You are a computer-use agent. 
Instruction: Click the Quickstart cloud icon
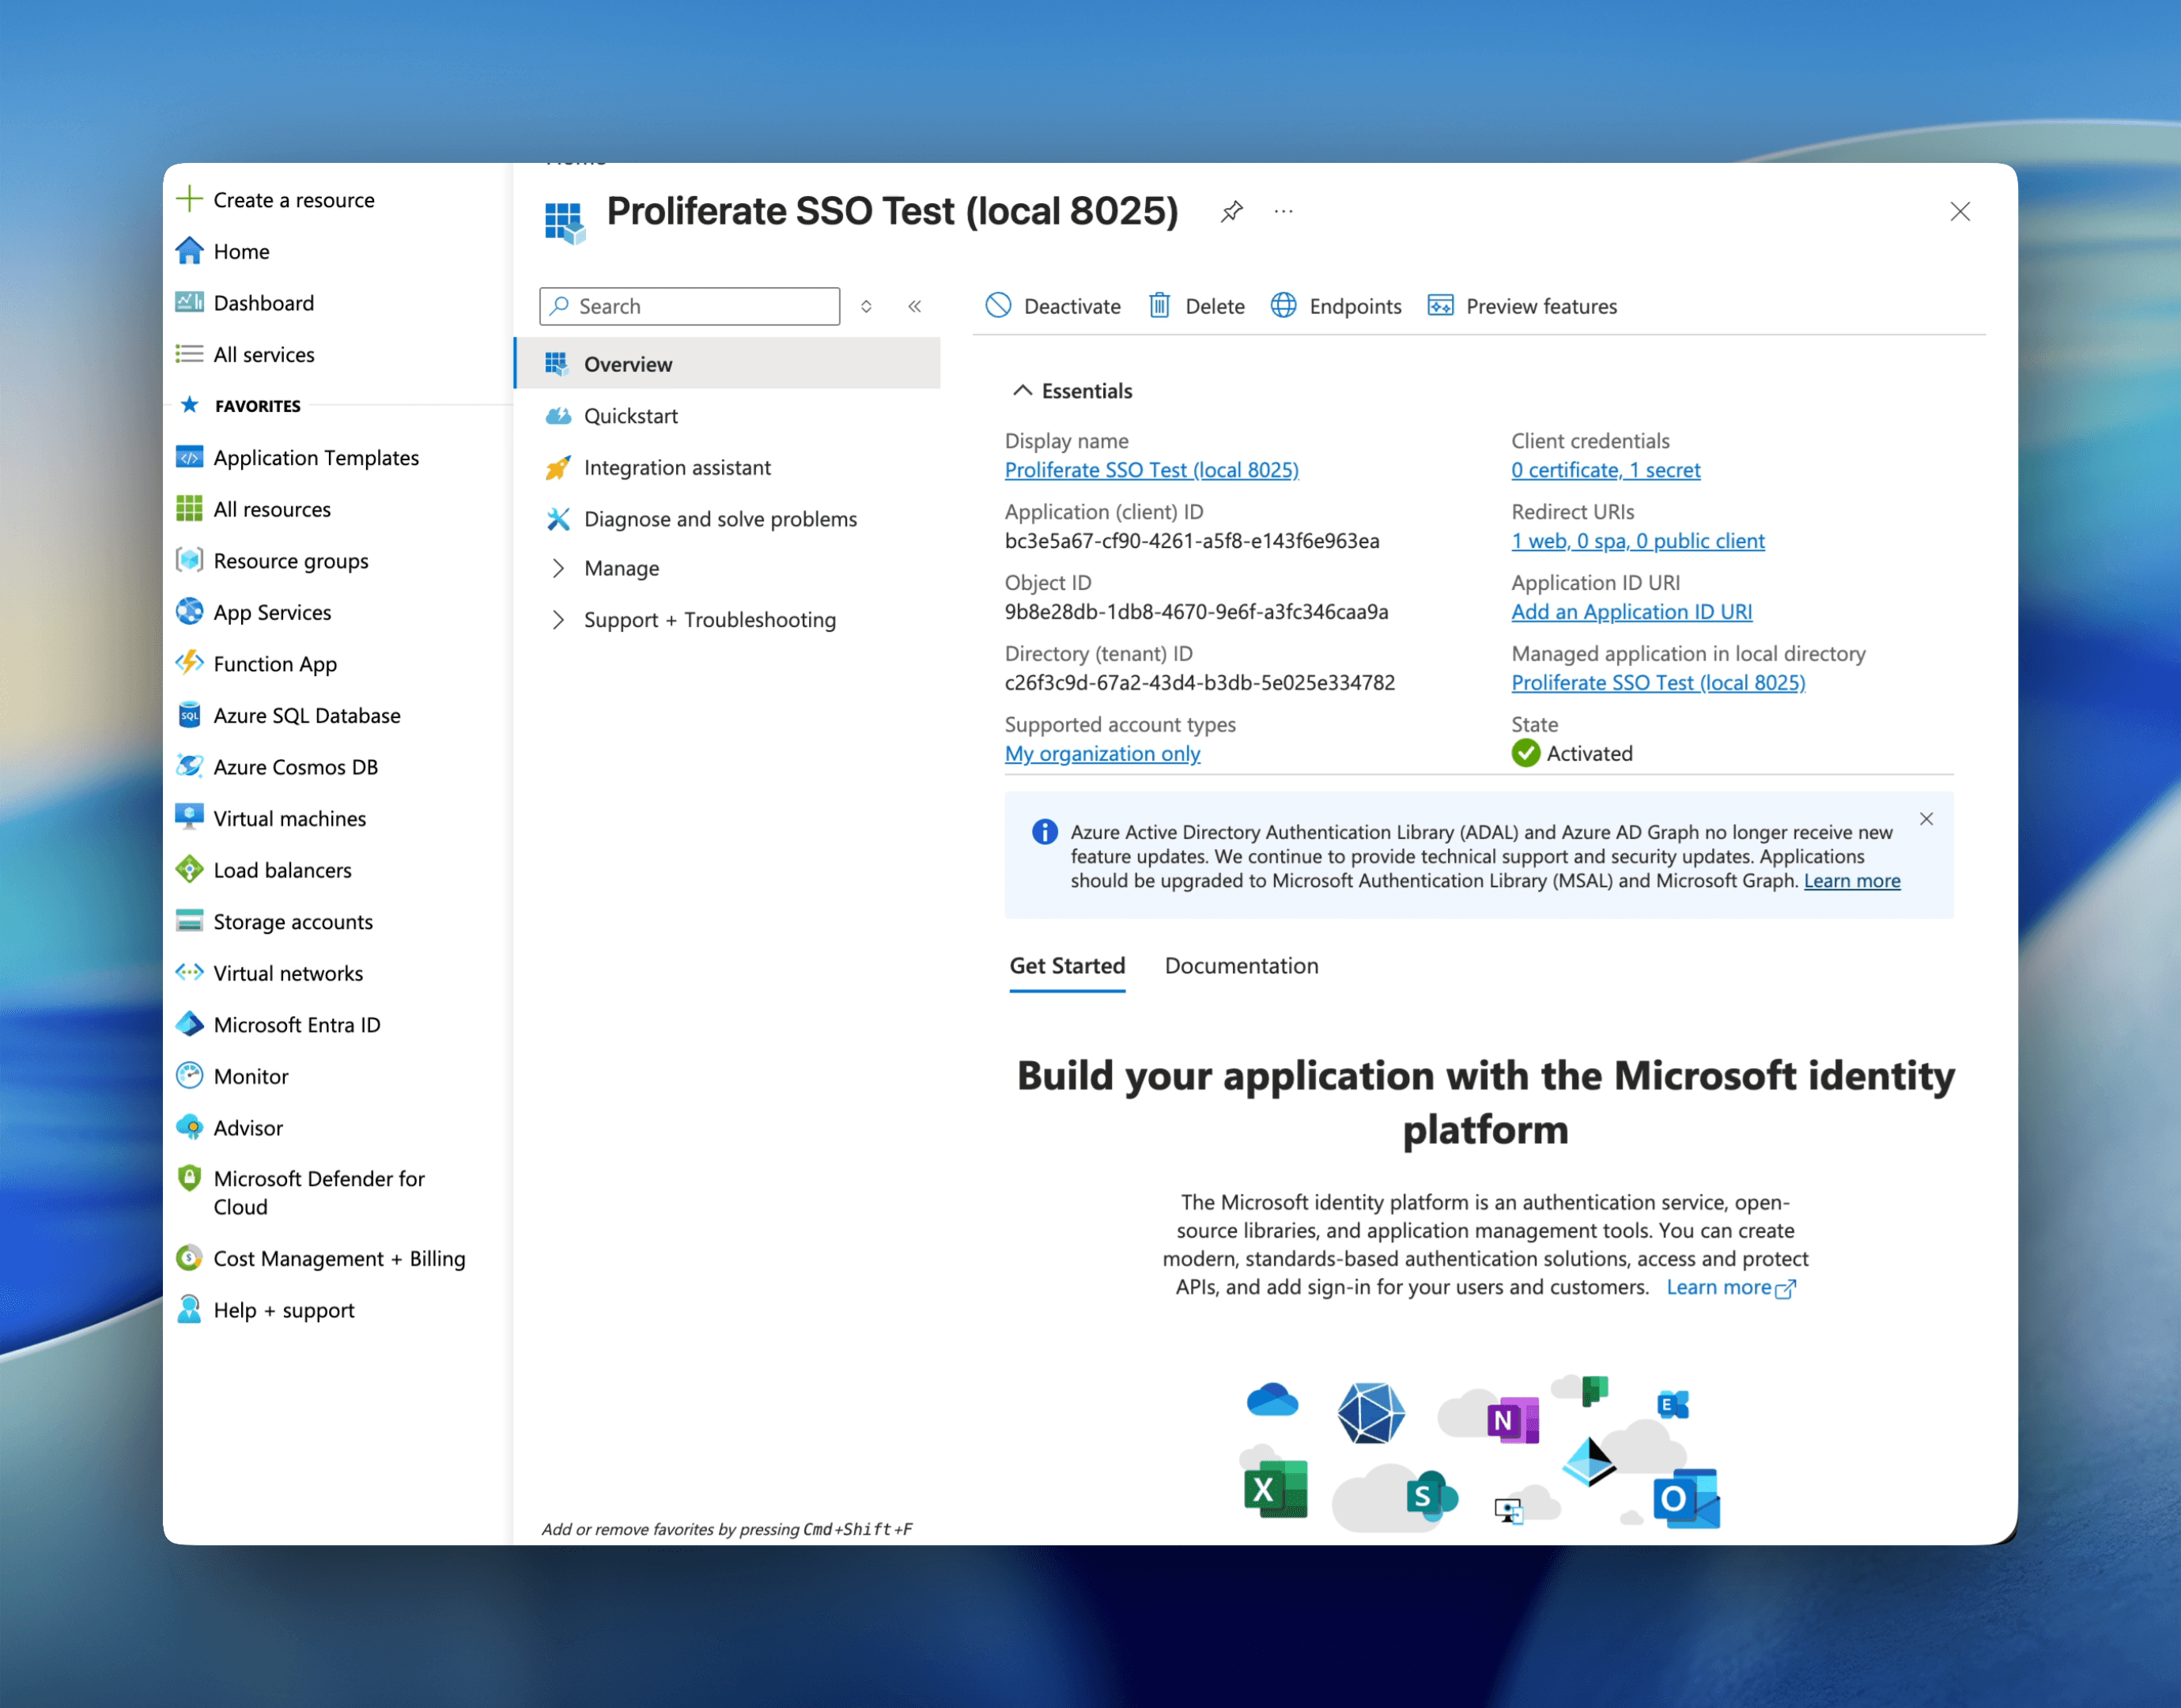(558, 416)
